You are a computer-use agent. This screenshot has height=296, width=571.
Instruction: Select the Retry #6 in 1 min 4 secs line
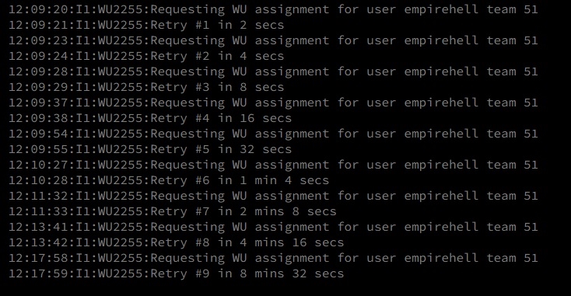point(169,181)
